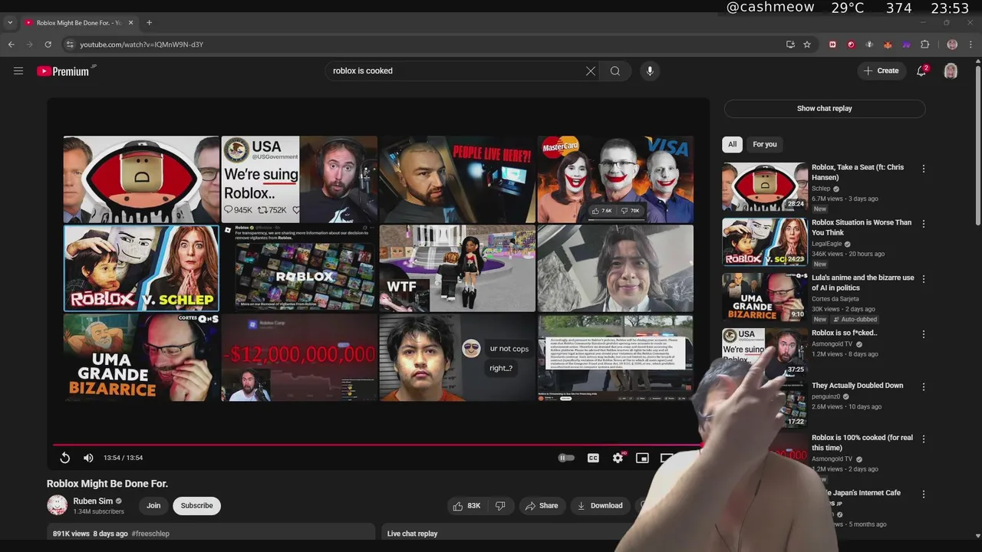Play endscreen UMA GRANDE BIZARRICE video
The image size is (982, 552).
tap(141, 357)
